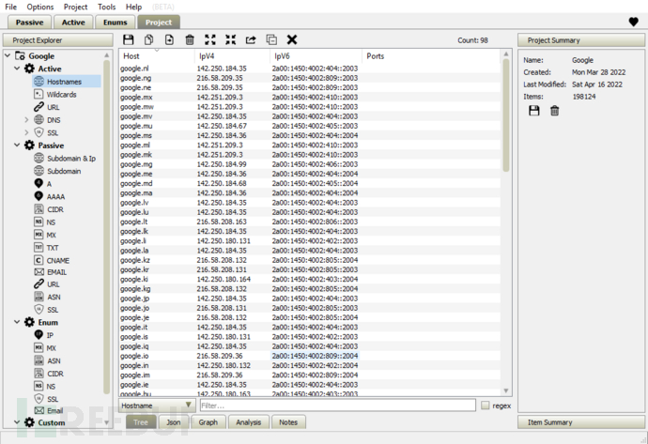Screen dimensions: 648x444
Task: Click the hosts table vertical scrollbar thumb
Action: click(506, 115)
